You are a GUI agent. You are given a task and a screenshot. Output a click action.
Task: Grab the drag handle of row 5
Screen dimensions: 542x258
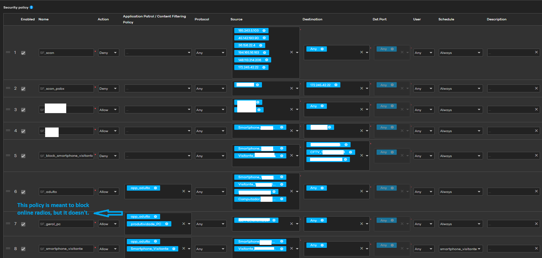[8, 155]
